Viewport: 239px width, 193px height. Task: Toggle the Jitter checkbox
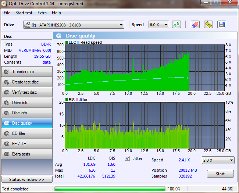[128, 158]
